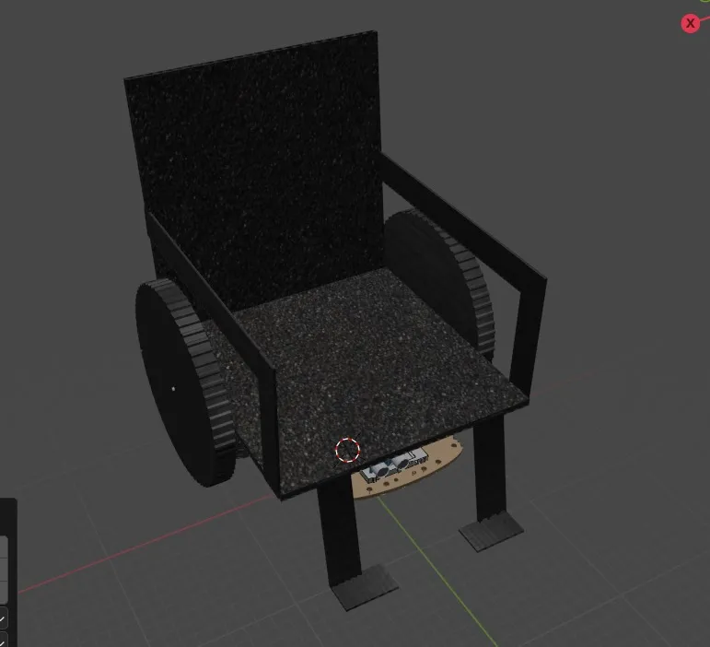Toggle the upper checkbox in bottom-left panel
This screenshot has width=710, height=647.
click(x=3, y=618)
